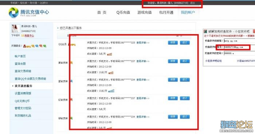The height and width of the screenshot is (134, 255).
Task: Click 退订 button for 绿钻贵族
Action: click(185, 117)
